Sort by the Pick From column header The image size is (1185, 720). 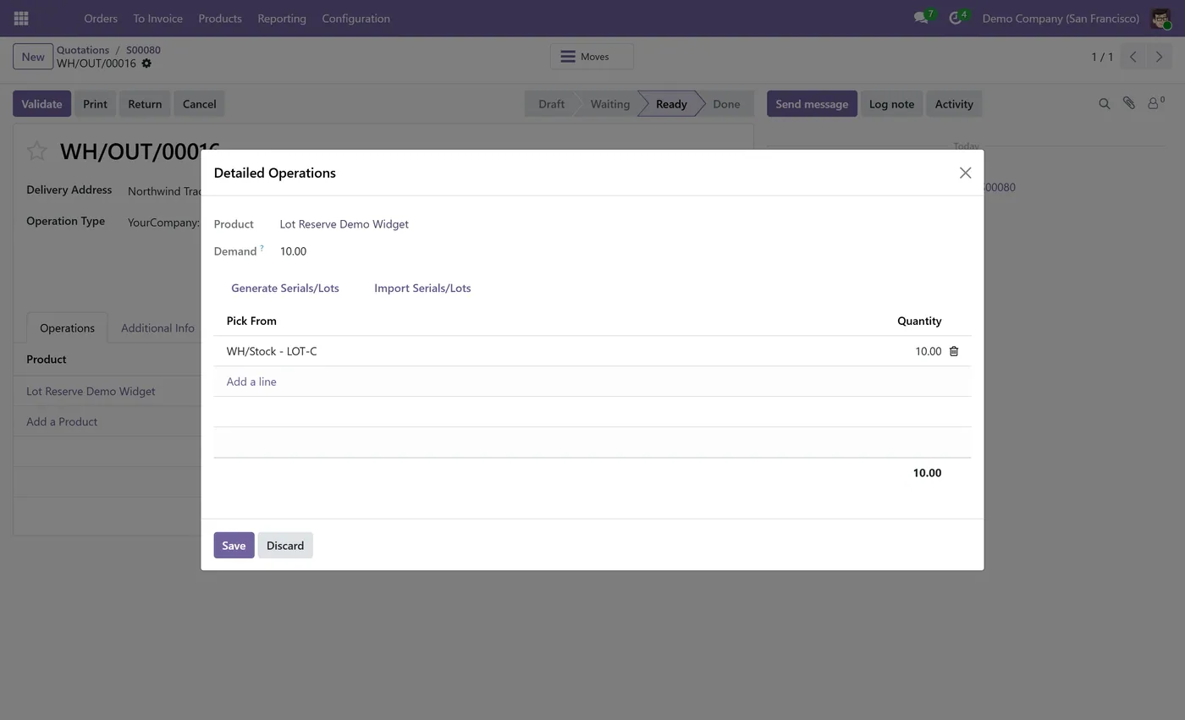251,321
